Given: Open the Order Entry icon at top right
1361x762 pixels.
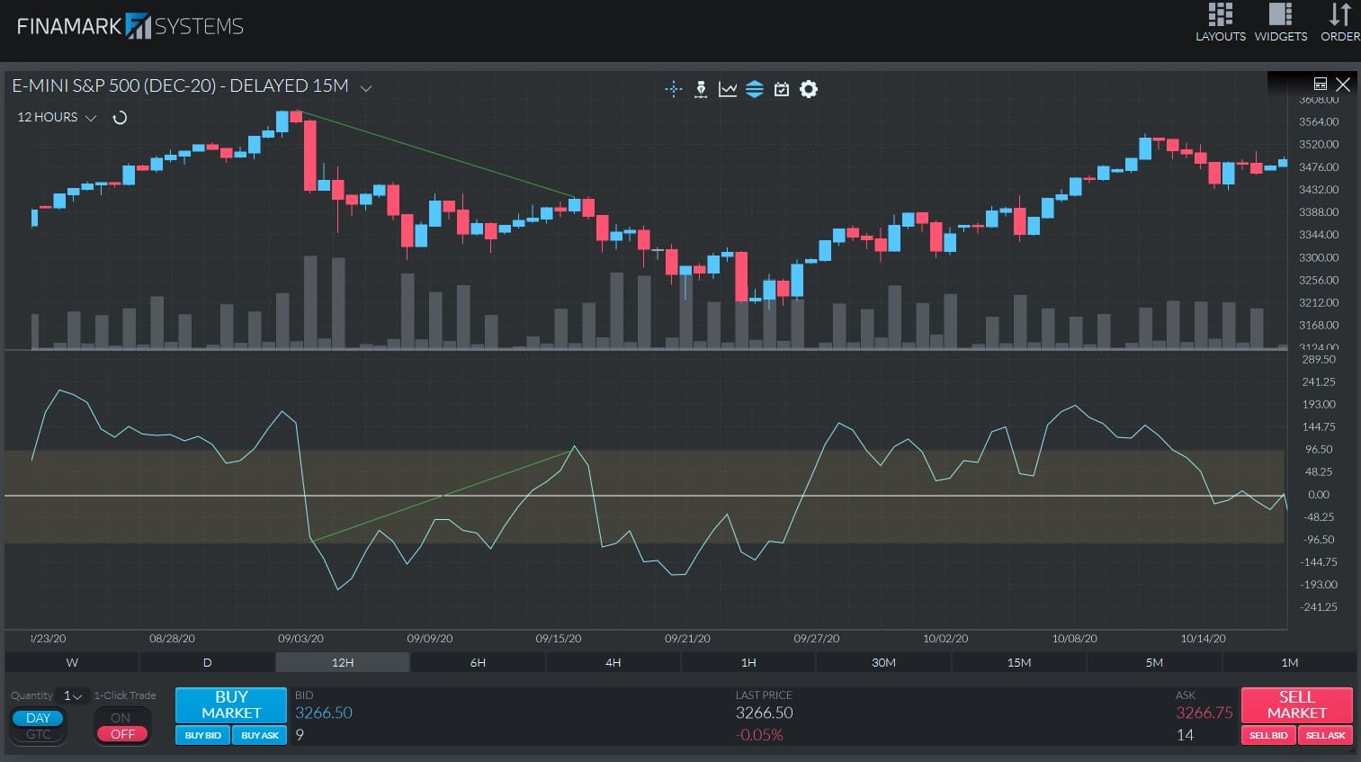Looking at the screenshot, I should (x=1339, y=22).
